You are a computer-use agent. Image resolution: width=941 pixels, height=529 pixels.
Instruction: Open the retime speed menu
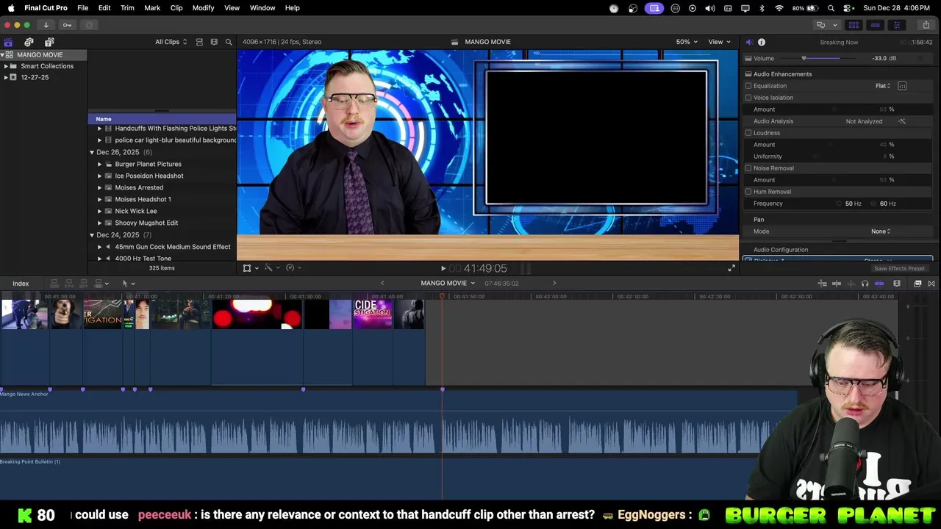(x=293, y=268)
